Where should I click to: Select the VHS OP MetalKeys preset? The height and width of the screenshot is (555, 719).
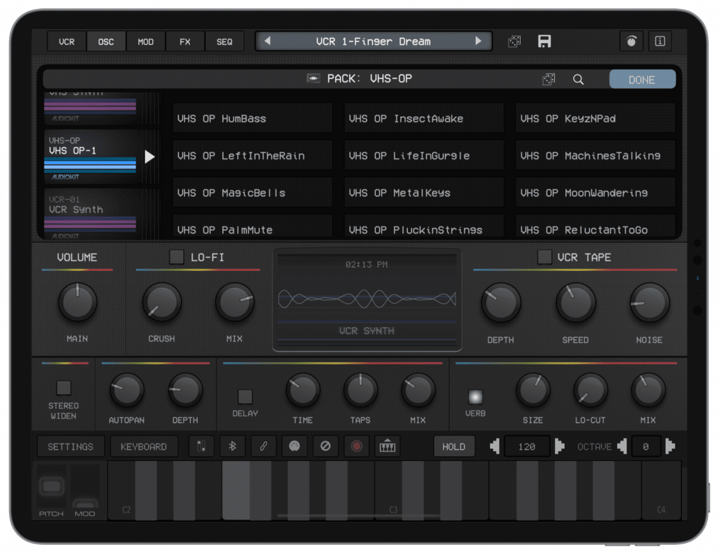[x=424, y=192]
